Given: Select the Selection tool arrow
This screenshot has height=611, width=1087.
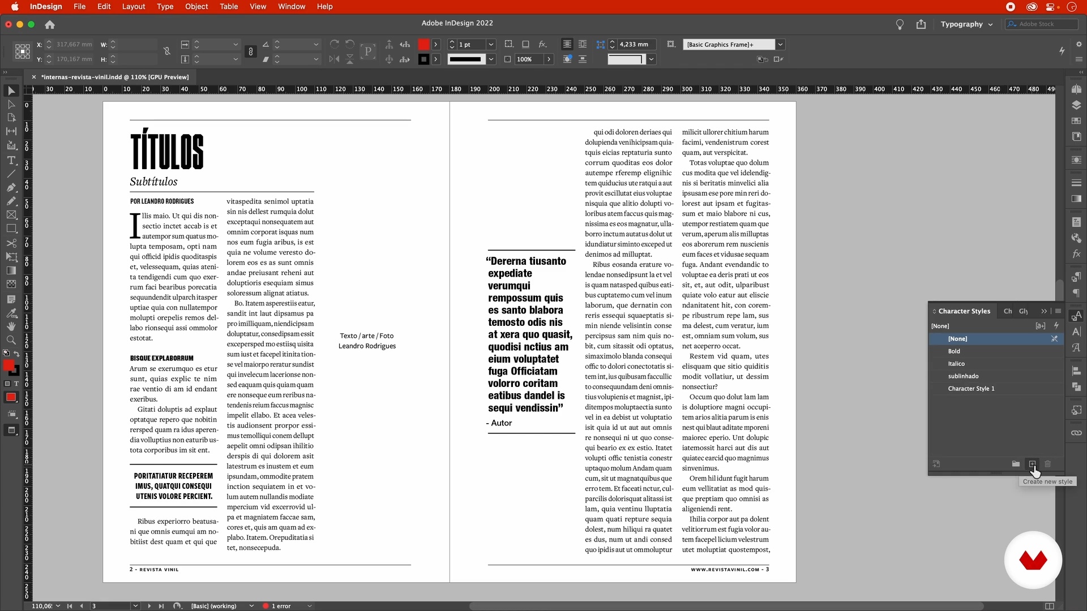Looking at the screenshot, I should pos(11,91).
